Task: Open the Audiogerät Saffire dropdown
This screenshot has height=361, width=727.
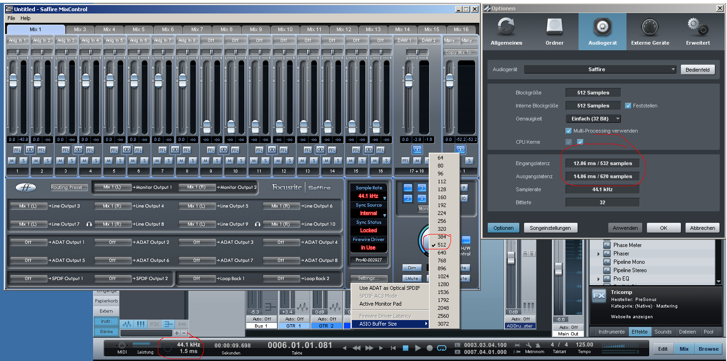Action: [600, 69]
